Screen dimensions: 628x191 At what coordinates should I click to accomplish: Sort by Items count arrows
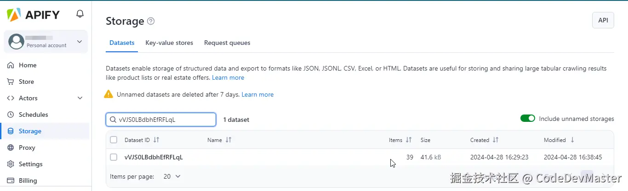tap(409, 140)
